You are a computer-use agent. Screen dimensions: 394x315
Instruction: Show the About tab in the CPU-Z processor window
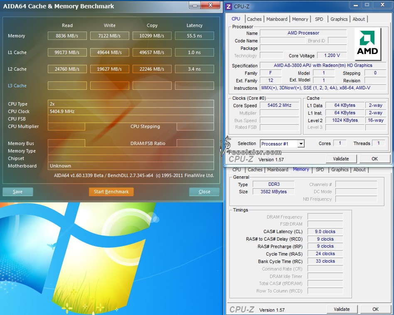point(359,19)
